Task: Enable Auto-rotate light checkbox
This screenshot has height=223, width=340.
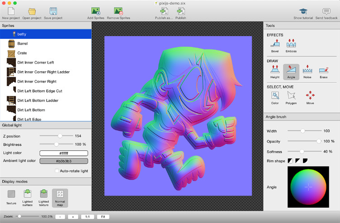Action: click(57, 171)
